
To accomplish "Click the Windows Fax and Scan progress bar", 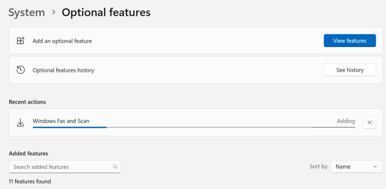I will coord(194,127).
